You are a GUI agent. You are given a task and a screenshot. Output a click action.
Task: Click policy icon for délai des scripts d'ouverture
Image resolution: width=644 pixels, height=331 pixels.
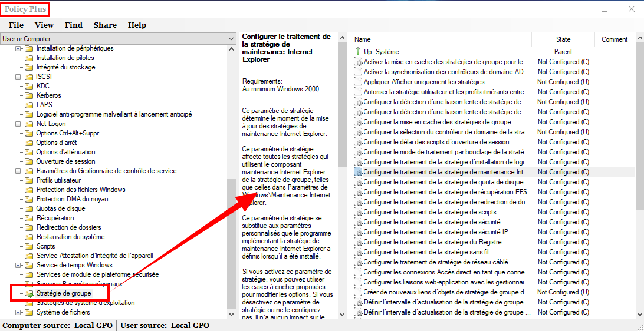pos(359,142)
